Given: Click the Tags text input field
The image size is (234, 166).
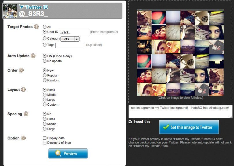Looking at the screenshot, I should [x=70, y=45].
